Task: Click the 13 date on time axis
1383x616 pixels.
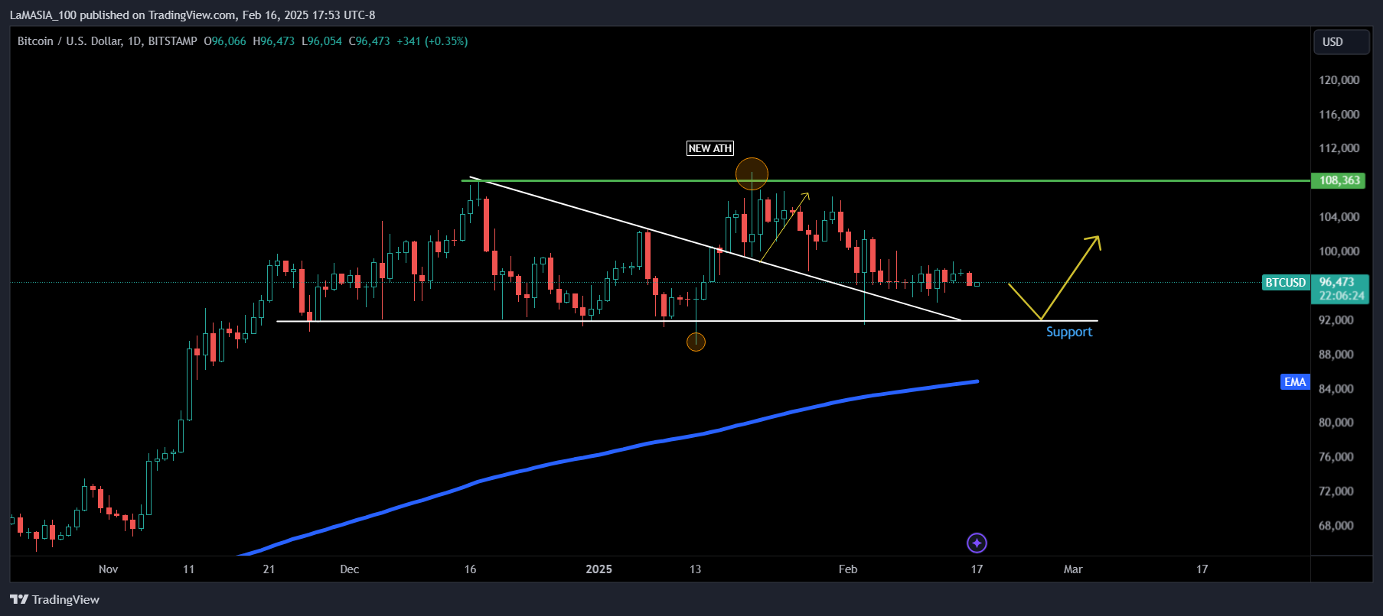Action: coord(695,569)
